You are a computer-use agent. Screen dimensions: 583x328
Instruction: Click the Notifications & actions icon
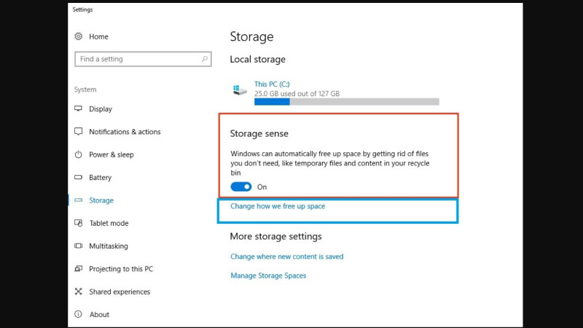coord(79,132)
